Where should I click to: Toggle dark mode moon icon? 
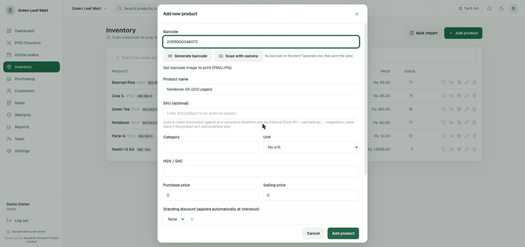pyautogui.click(x=501, y=8)
